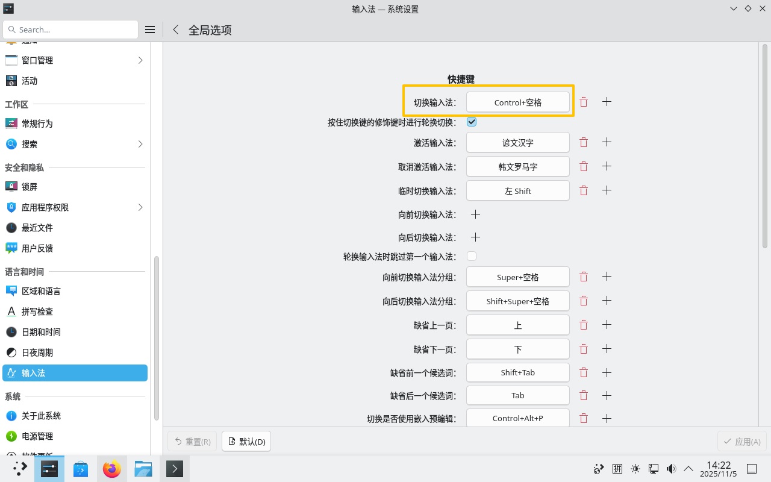Screen dimensions: 771x482
Task: Click the Fcitx 拼 input method tray icon
Action: click(617, 468)
